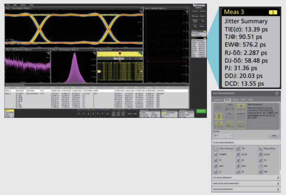Viewport: 286px width, 195px height.
Task: Choose the Phase Noise measurement icon
Action: [x=260, y=149]
